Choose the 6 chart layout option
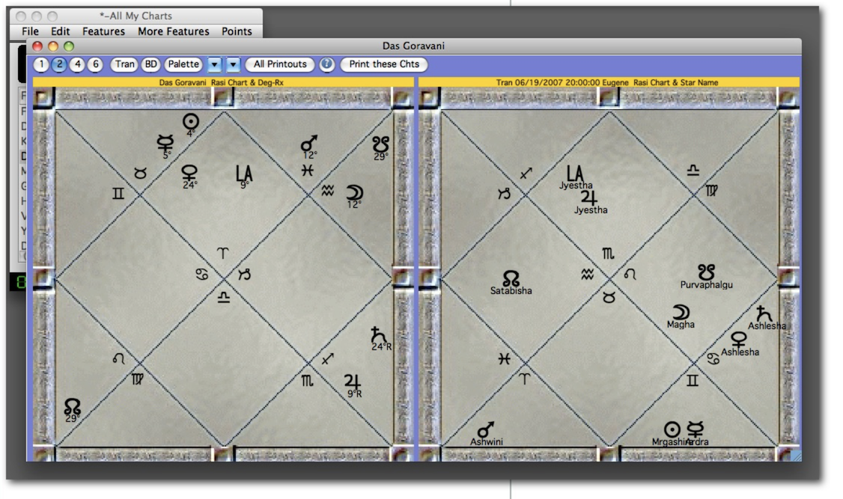This screenshot has height=499, width=843. tap(95, 64)
